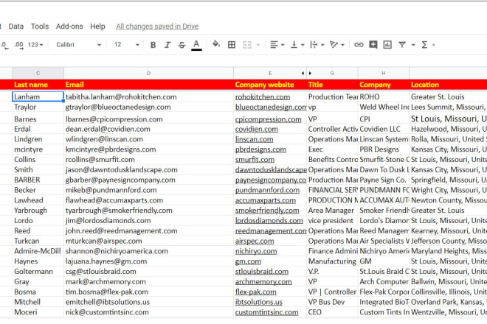Open the 123 number format dropdown
The height and width of the screenshot is (324, 487).
pyautogui.click(x=35, y=45)
